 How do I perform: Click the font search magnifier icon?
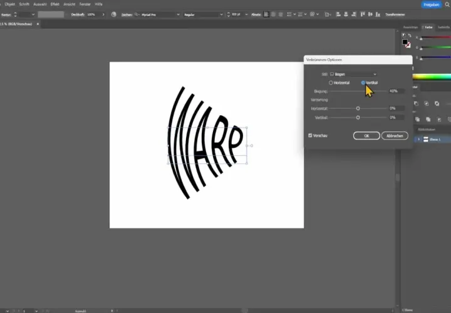(137, 14)
